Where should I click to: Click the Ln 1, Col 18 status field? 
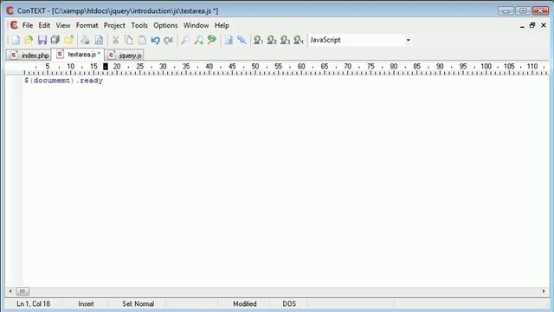(x=33, y=304)
